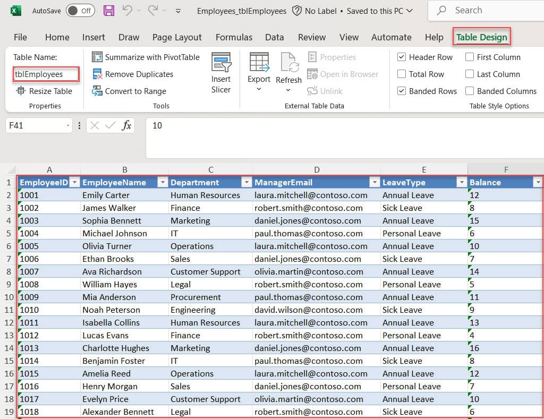Screen dimensions: 544x419
Task: Switch to the Insert tab
Action: pos(93,37)
